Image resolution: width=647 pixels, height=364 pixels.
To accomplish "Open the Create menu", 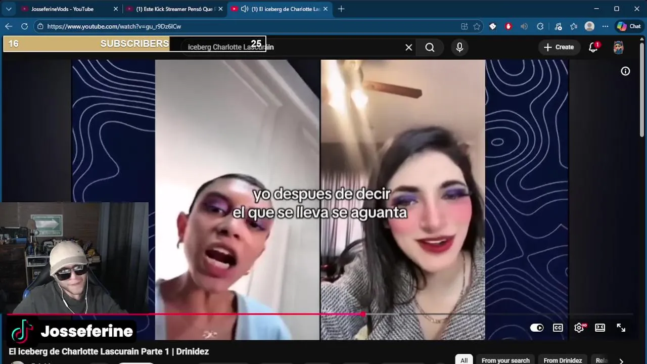I will coord(559,47).
